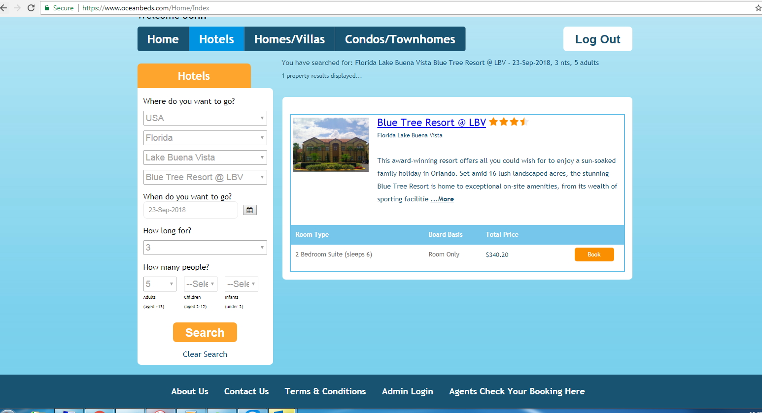Click the green secure padlock icon
The height and width of the screenshot is (413, 762).
point(47,8)
